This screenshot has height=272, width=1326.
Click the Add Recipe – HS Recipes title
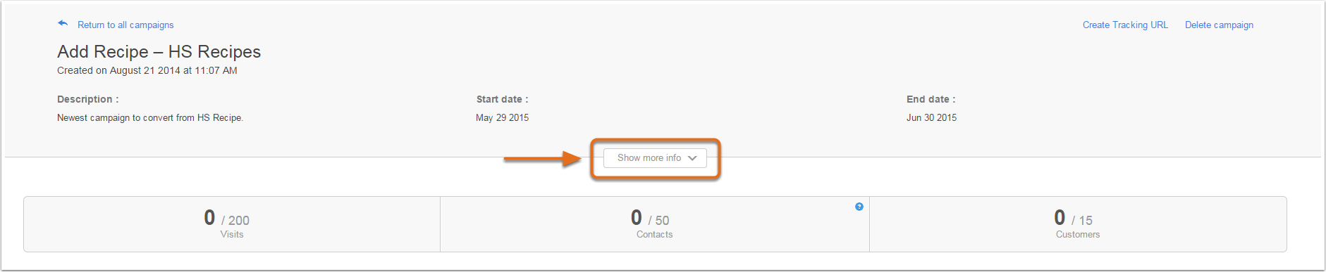click(x=159, y=51)
